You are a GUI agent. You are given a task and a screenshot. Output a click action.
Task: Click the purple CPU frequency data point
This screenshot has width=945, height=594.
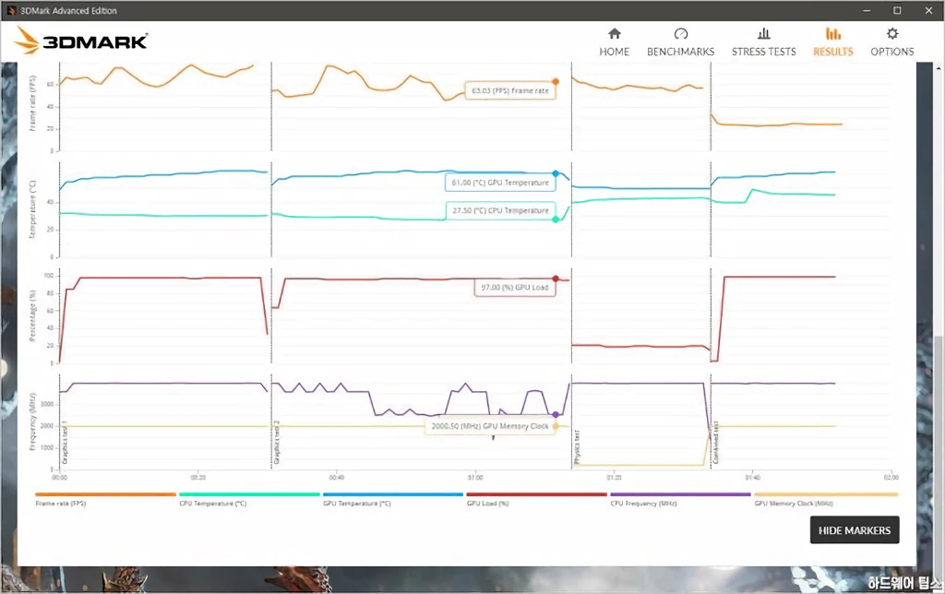pyautogui.click(x=556, y=414)
